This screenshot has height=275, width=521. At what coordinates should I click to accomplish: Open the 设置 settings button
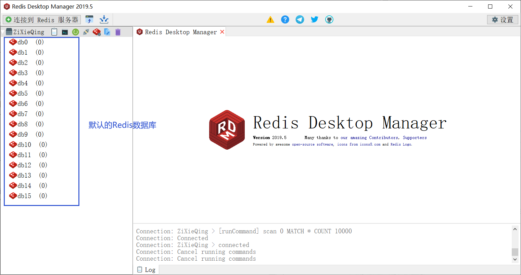pyautogui.click(x=503, y=20)
